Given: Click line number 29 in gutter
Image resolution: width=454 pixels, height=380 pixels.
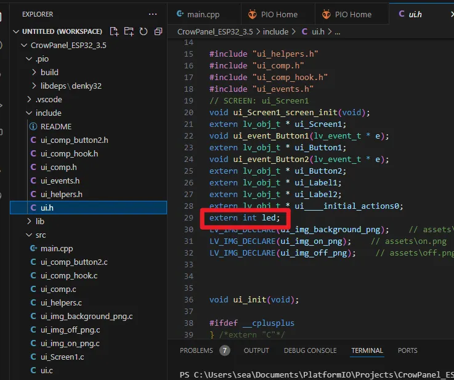Looking at the screenshot, I should coord(188,217).
